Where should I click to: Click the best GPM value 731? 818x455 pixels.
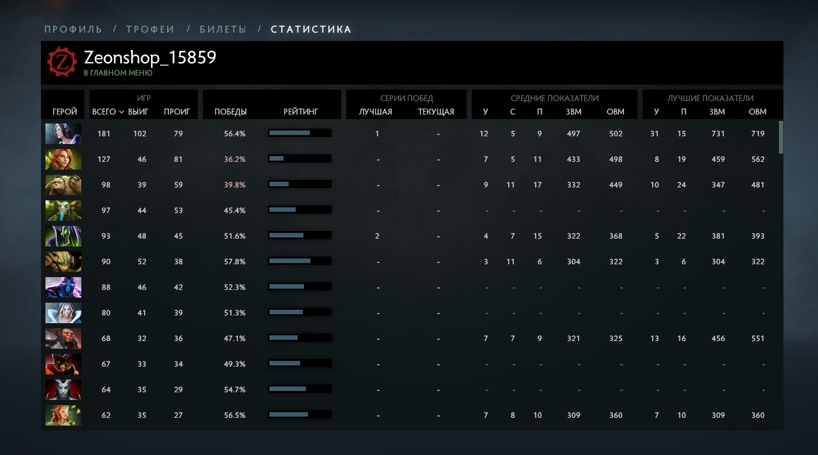click(718, 134)
